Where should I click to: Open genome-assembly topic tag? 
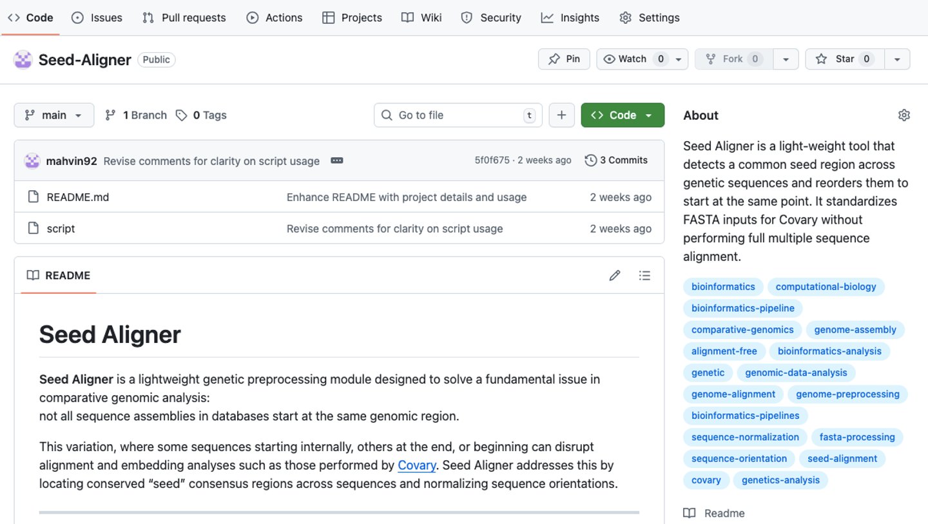pyautogui.click(x=855, y=330)
